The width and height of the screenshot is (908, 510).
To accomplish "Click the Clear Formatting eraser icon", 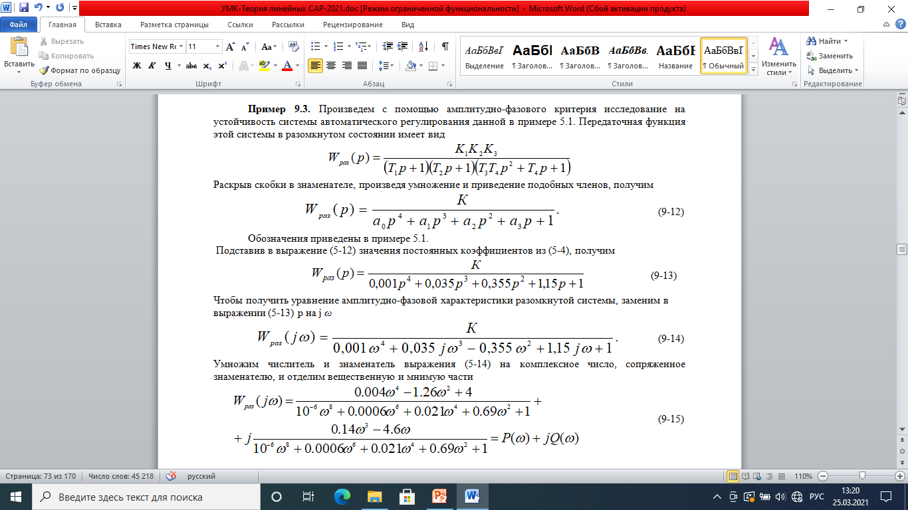I will [x=294, y=46].
